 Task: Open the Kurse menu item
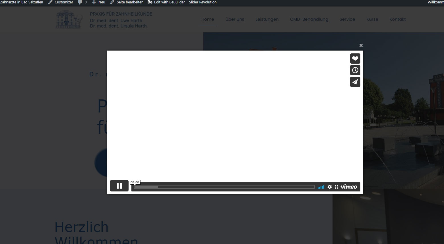coord(372,19)
